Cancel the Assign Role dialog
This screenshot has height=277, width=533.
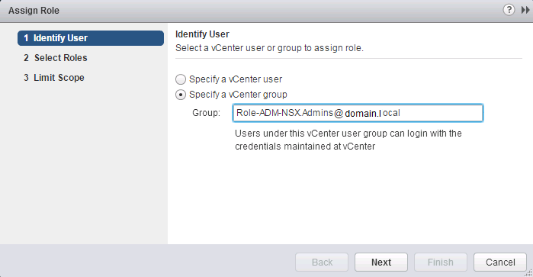point(500,262)
